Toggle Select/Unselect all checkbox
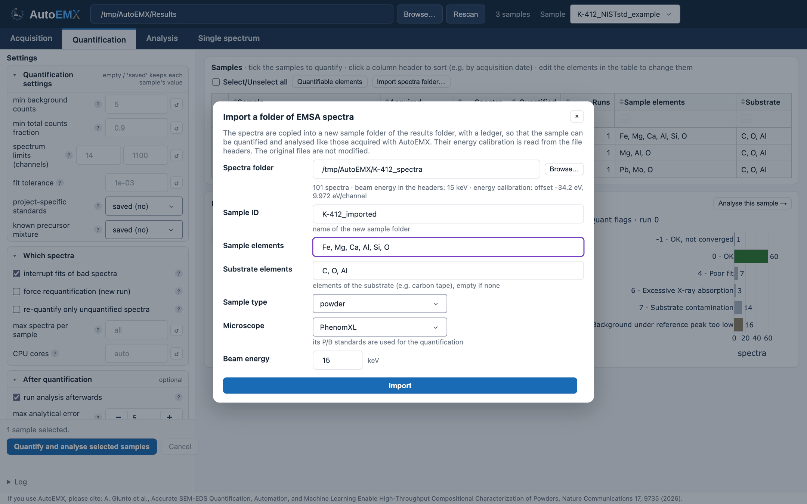 tap(216, 82)
